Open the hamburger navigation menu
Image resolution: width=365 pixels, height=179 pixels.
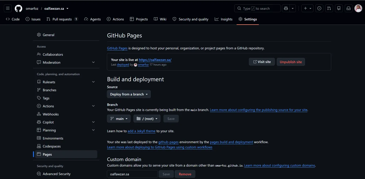(8, 8)
